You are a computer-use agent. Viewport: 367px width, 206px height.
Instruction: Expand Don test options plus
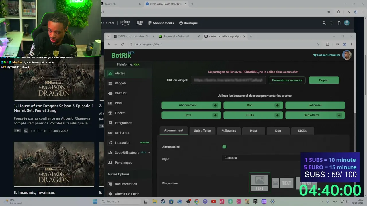pyautogui.click(x=277, y=105)
